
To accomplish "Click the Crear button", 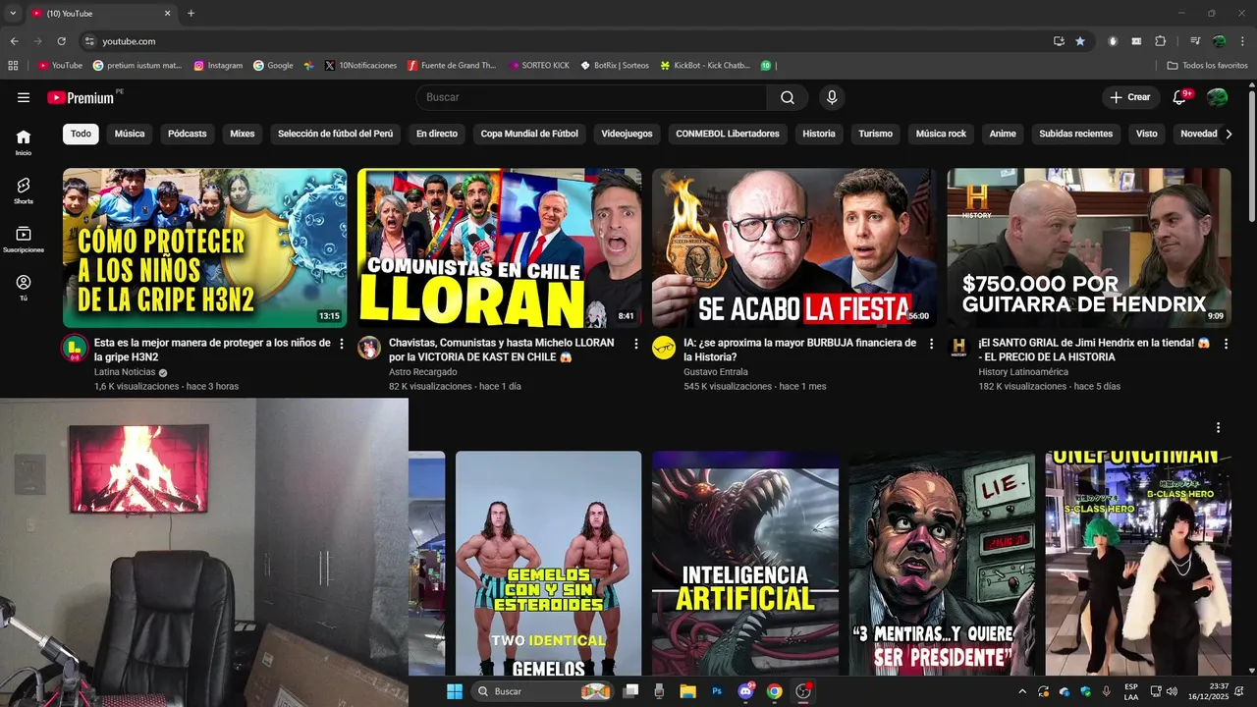I will 1130,97.
